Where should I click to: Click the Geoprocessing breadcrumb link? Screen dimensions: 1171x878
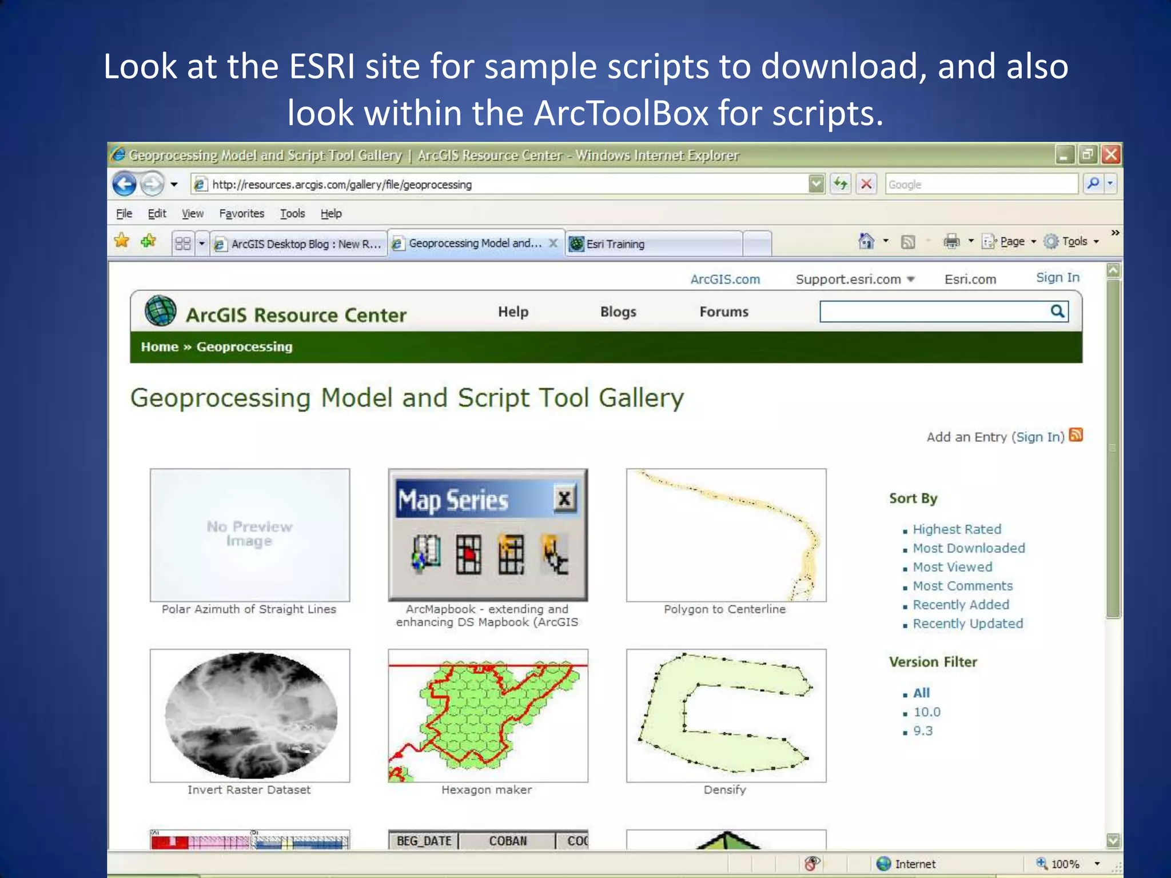(x=244, y=346)
